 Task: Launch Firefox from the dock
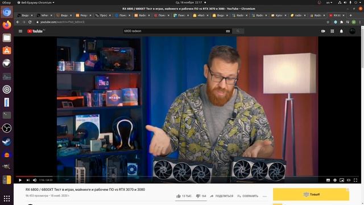(x=7, y=25)
